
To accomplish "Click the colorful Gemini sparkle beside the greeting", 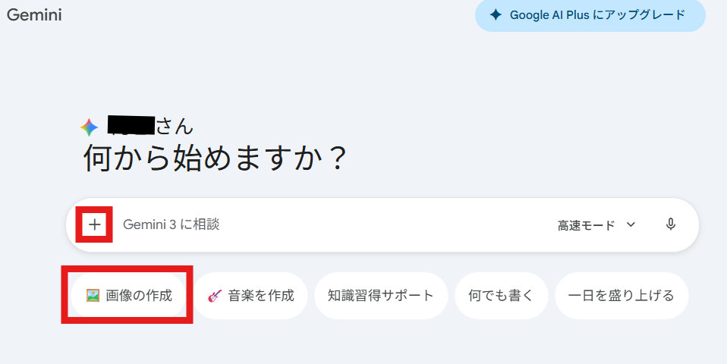I will (90, 127).
